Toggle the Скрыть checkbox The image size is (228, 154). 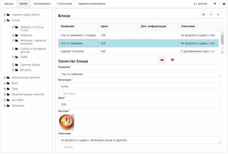point(60,147)
